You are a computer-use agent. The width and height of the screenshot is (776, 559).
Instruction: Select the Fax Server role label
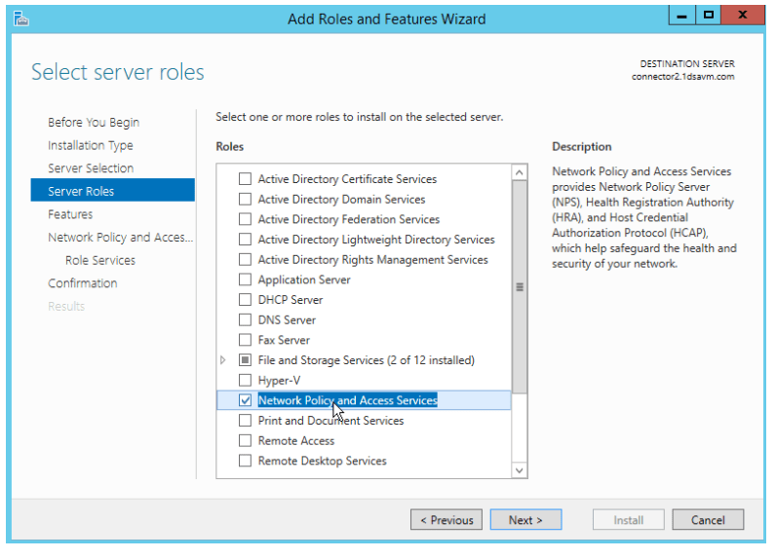pyautogui.click(x=284, y=340)
